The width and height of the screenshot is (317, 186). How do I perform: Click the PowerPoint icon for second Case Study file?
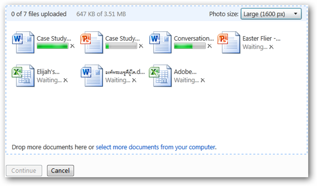point(92,42)
